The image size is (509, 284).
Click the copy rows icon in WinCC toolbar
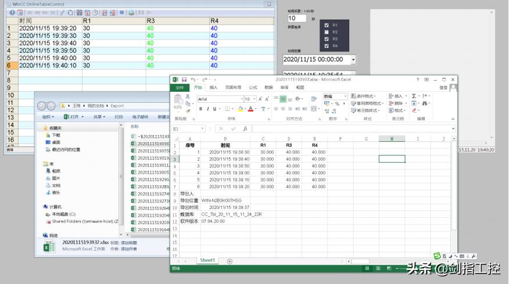pyautogui.click(x=70, y=13)
